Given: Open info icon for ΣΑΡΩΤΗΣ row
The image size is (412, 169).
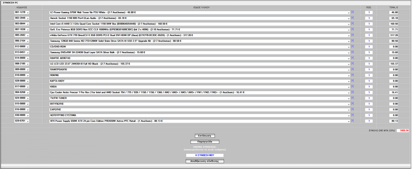Looking at the screenshot, I should click(352, 109).
